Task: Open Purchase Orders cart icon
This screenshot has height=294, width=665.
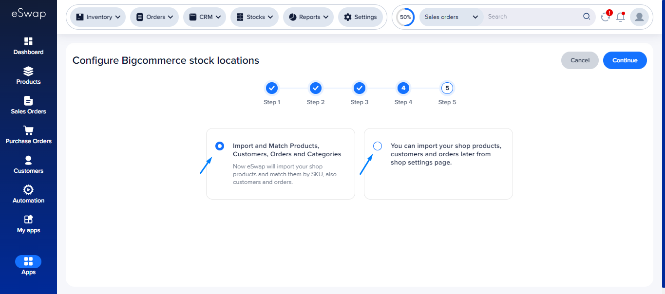Action: coord(28,131)
